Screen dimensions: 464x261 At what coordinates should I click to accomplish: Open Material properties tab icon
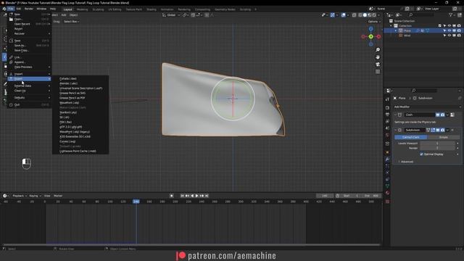point(387,193)
